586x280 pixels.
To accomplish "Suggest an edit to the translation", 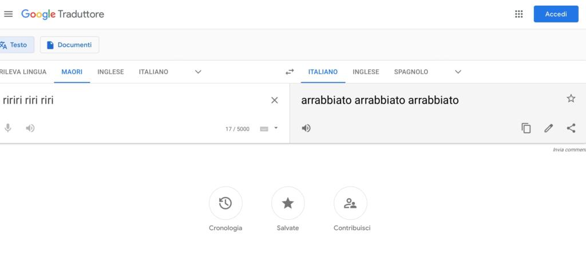I will pos(548,128).
